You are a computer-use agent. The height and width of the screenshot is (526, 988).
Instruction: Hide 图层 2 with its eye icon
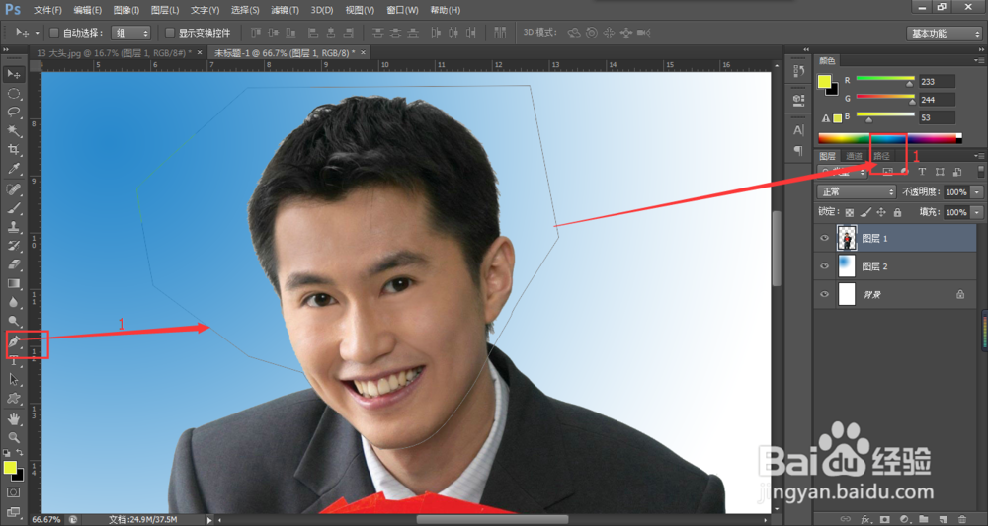click(x=825, y=266)
